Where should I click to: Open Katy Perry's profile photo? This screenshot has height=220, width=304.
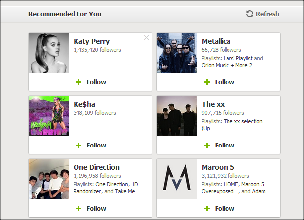pyautogui.click(x=49, y=53)
